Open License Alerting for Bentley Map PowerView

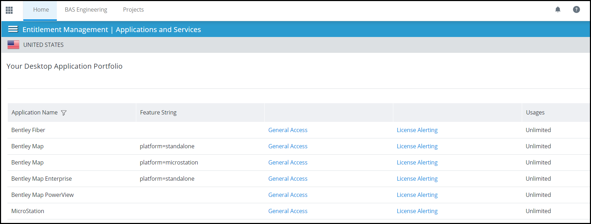pyautogui.click(x=417, y=195)
